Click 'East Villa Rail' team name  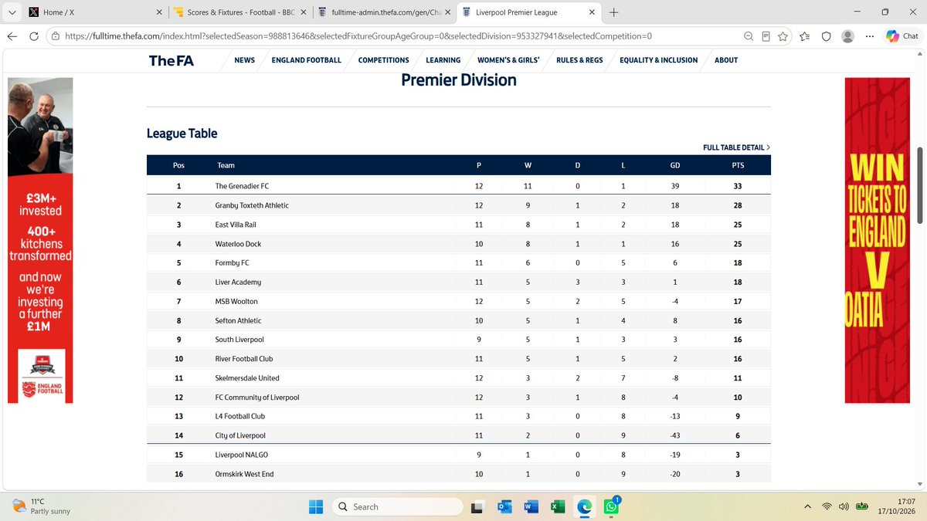(236, 225)
